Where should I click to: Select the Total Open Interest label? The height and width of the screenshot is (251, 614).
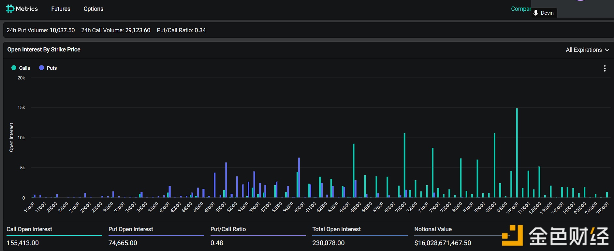click(x=336, y=229)
